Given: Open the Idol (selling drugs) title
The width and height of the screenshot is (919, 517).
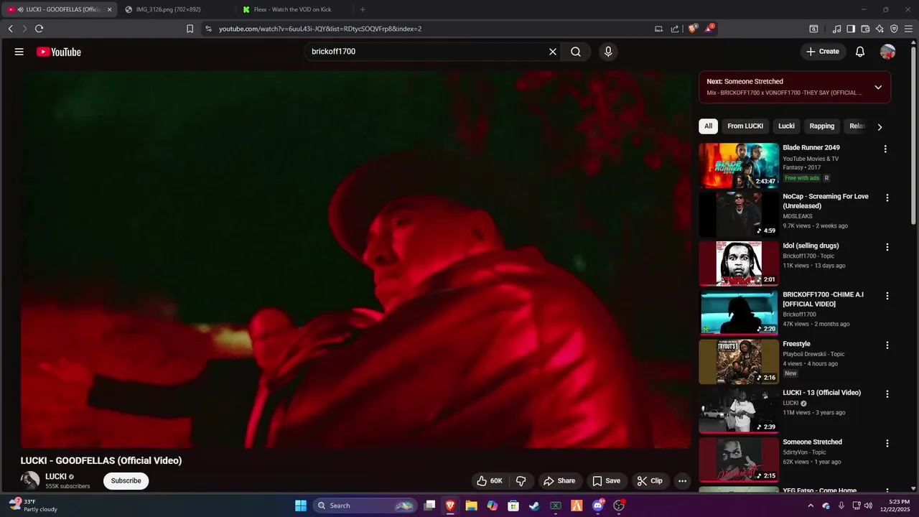Looking at the screenshot, I should pyautogui.click(x=811, y=246).
